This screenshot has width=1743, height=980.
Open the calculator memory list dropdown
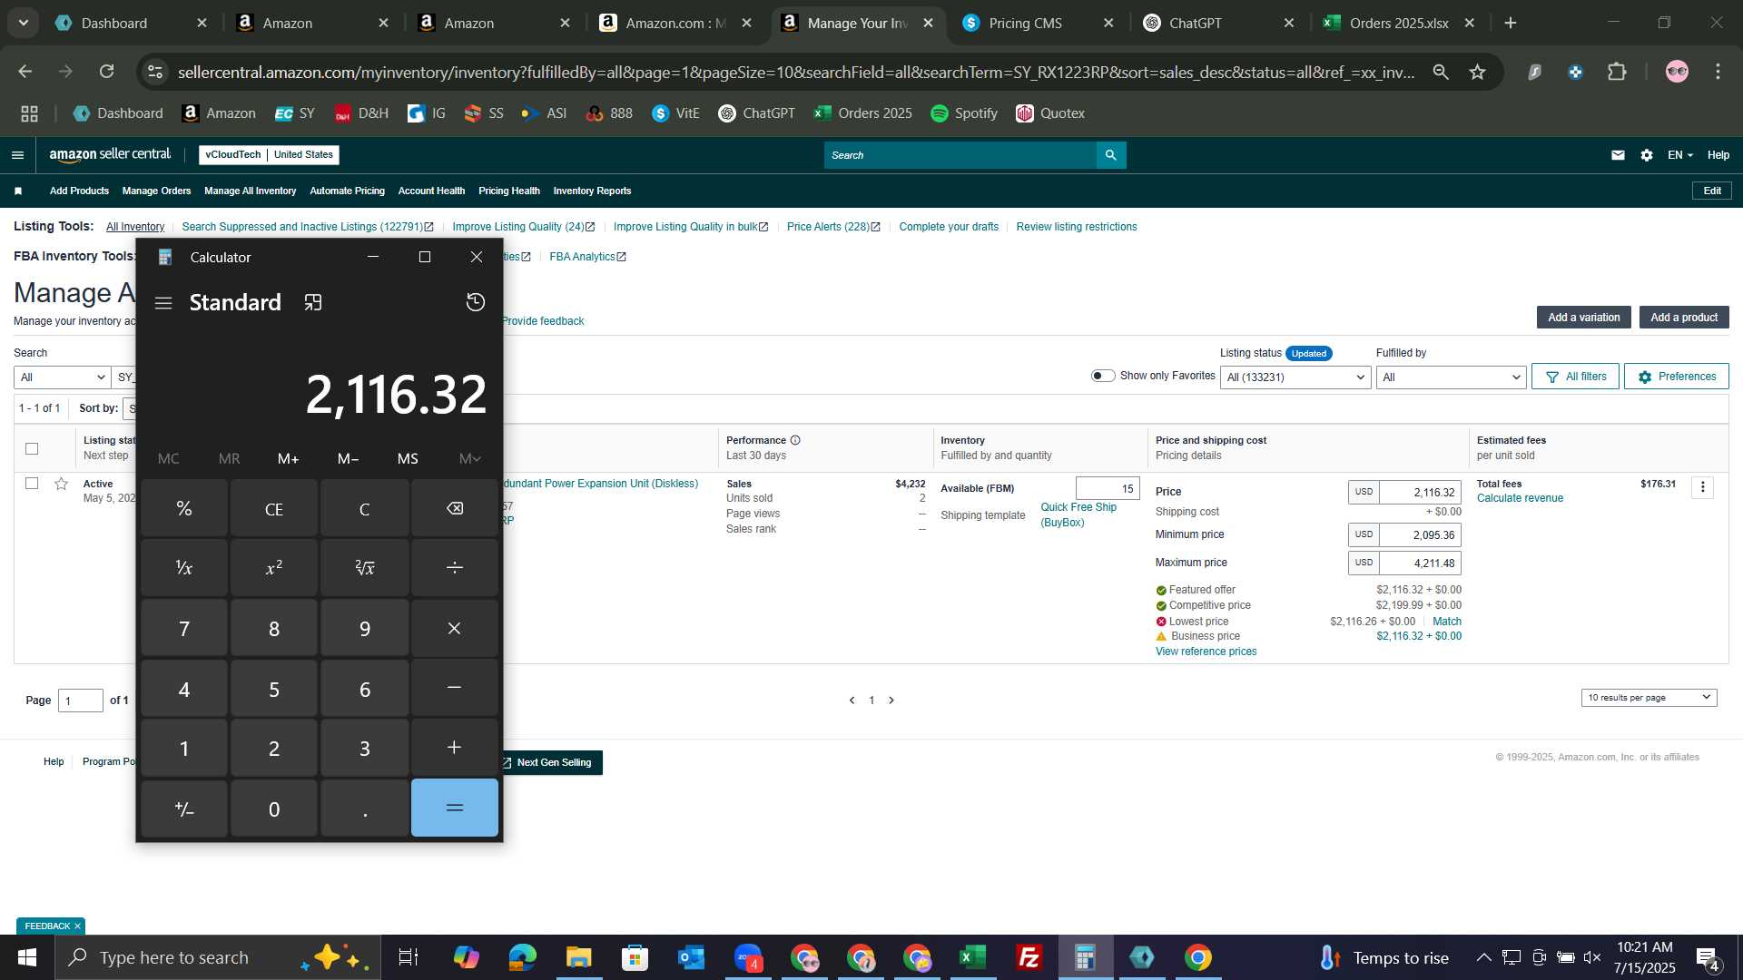click(469, 458)
